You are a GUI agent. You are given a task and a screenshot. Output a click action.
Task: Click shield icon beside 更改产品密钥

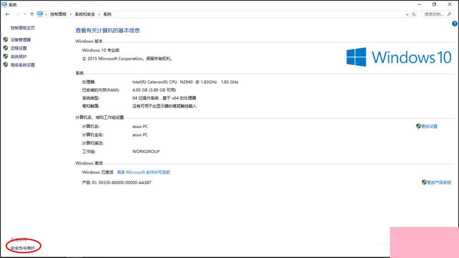point(424,182)
